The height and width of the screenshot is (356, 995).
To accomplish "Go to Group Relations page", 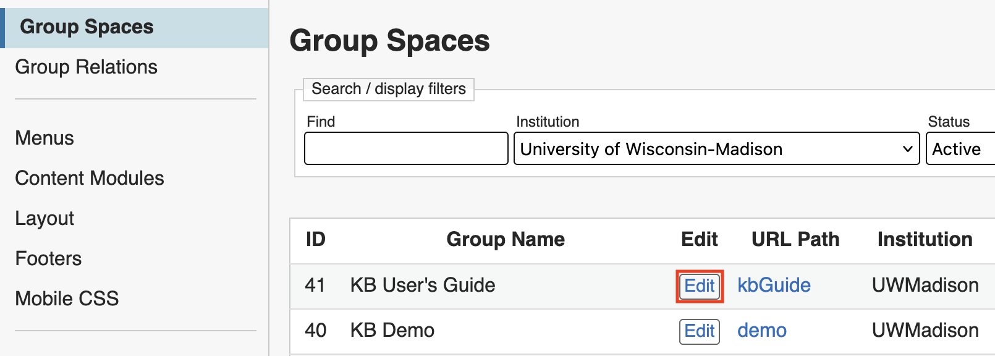I will [x=86, y=67].
